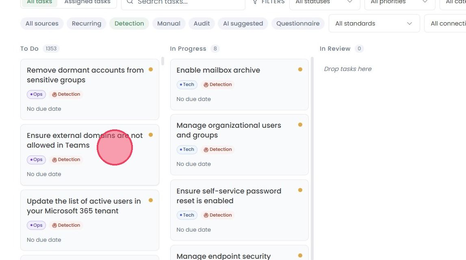This screenshot has height=260, width=466.
Task: Click priority dot on Manage organizational users card
Action: (x=300, y=125)
